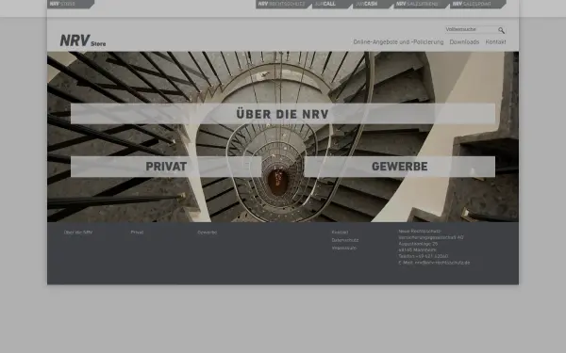566x353 pixels.
Task: Click the search magnifier icon
Action: 501,30
